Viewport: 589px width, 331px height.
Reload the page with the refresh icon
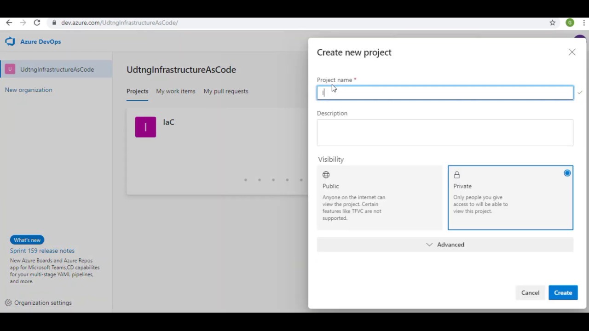37,23
